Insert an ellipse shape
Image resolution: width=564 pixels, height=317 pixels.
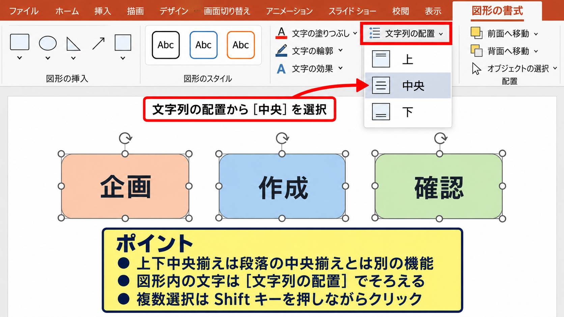tap(48, 43)
